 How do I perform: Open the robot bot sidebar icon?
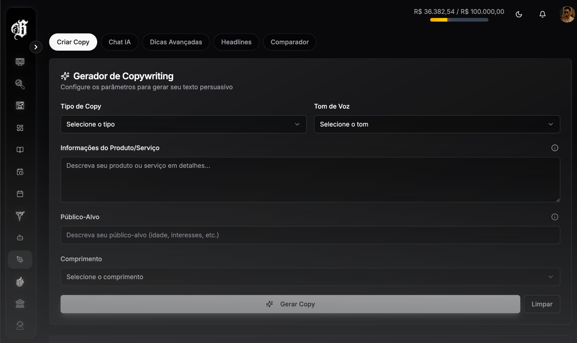(x=20, y=238)
